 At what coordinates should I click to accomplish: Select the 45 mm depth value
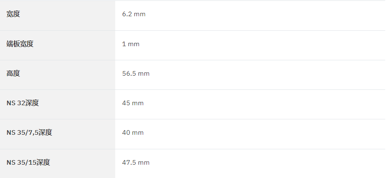click(133, 103)
